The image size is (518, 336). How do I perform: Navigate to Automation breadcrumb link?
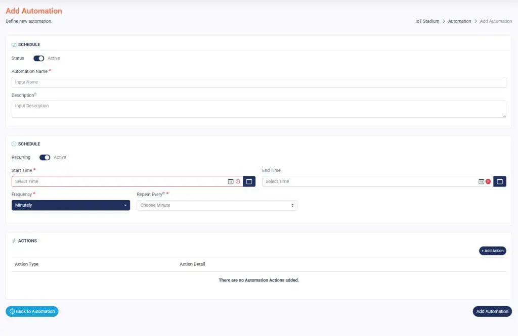(x=459, y=21)
